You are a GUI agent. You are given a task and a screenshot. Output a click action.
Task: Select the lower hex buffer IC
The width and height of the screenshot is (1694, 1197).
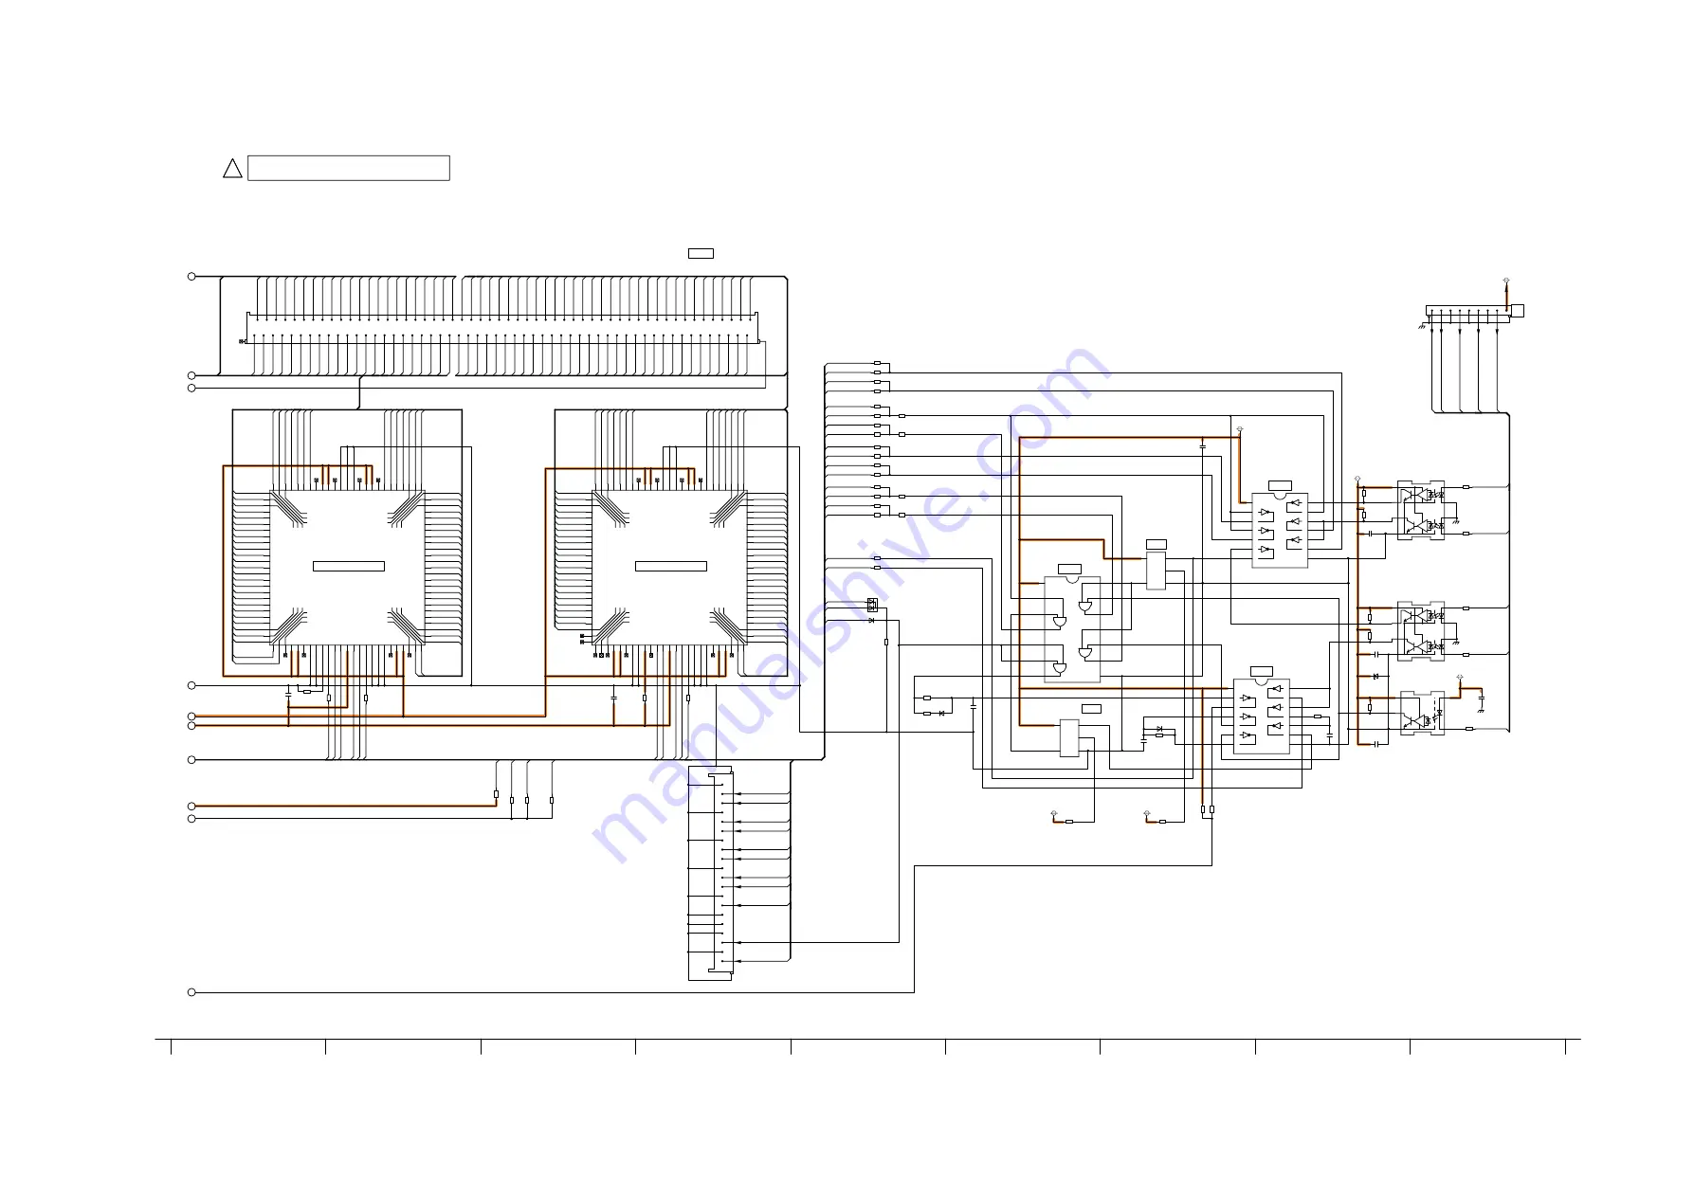point(1262,716)
